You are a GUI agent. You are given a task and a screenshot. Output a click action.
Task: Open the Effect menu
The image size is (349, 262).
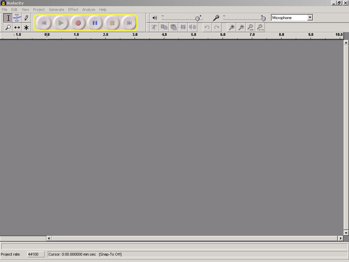pyautogui.click(x=73, y=9)
